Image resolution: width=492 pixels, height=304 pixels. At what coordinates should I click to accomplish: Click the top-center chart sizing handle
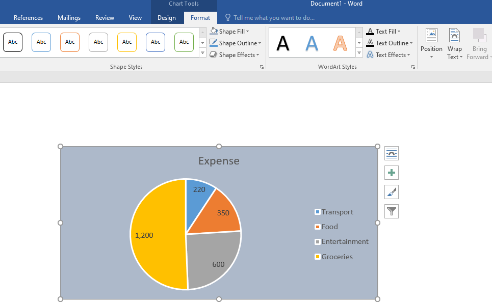[219, 146]
